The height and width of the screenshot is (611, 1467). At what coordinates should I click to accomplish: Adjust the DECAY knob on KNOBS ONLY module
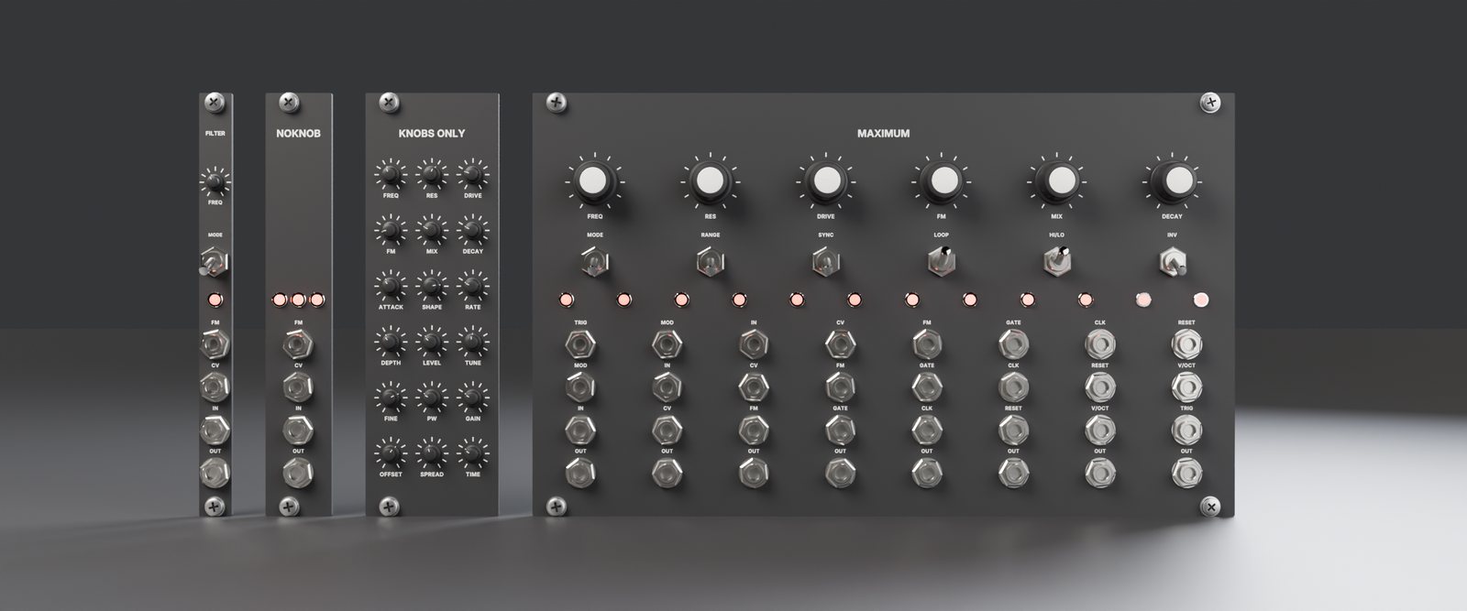pyautogui.click(x=472, y=230)
